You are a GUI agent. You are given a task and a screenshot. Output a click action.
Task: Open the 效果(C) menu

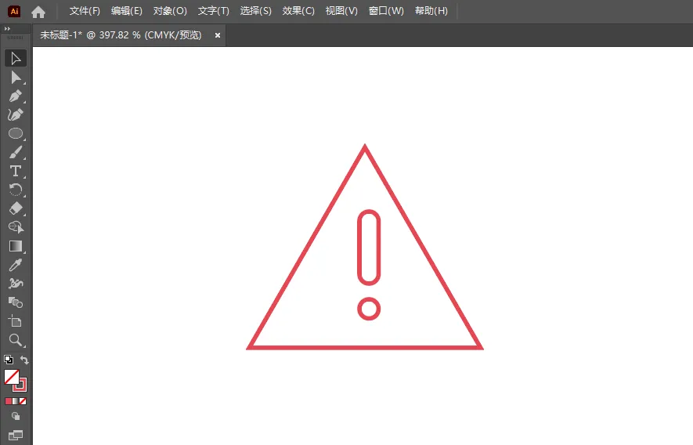(x=298, y=11)
